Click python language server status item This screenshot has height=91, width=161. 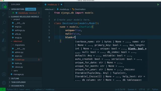click(x=37, y=89)
